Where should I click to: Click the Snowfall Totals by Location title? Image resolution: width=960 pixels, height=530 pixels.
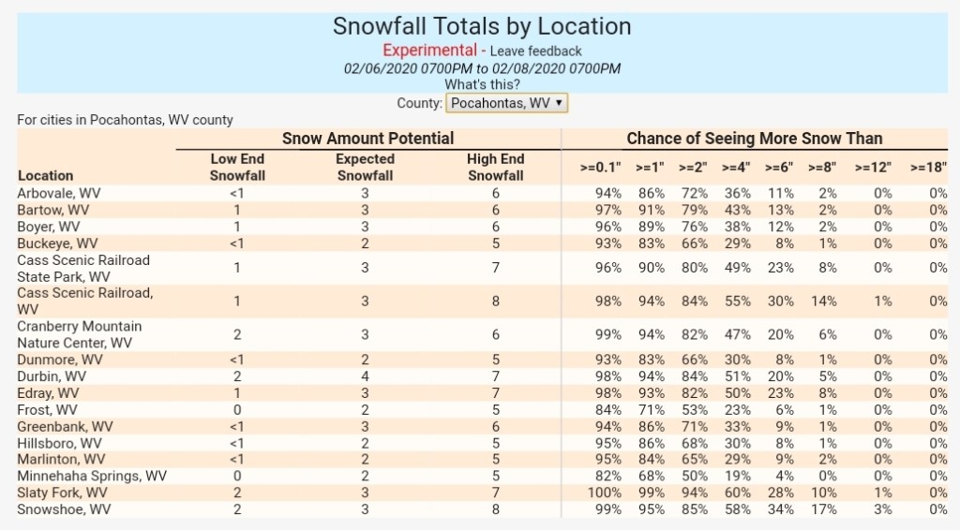(x=482, y=26)
